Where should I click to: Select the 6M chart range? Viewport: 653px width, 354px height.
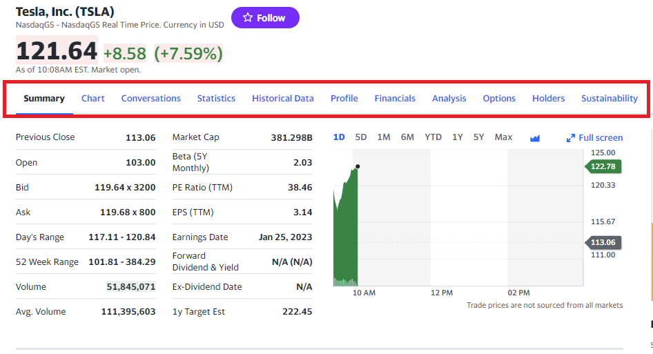tap(407, 137)
